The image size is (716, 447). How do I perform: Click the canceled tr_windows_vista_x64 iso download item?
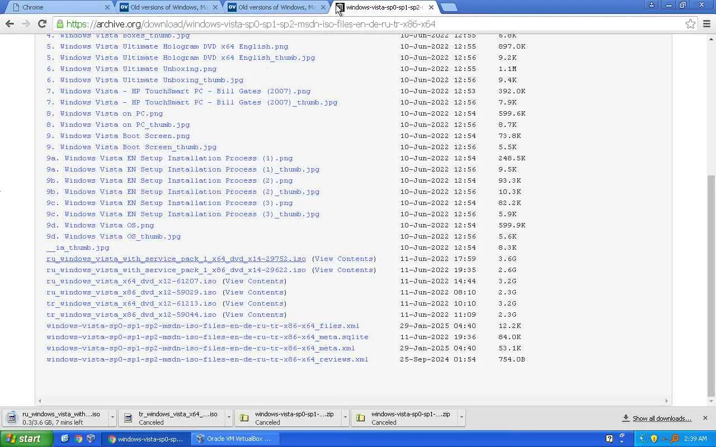pos(172,418)
